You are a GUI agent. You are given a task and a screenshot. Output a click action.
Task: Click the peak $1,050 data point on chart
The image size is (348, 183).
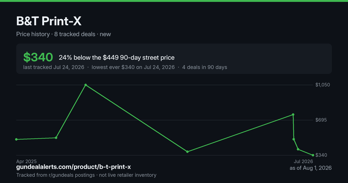pos(86,85)
